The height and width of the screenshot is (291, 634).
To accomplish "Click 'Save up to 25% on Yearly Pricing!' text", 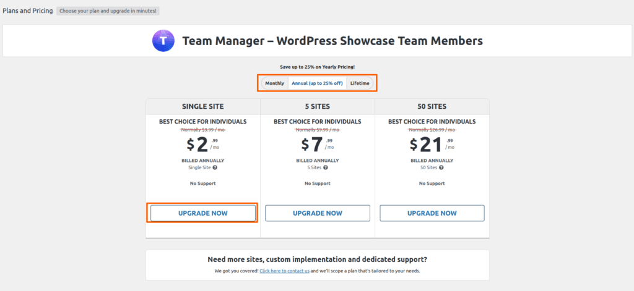I will point(318,67).
